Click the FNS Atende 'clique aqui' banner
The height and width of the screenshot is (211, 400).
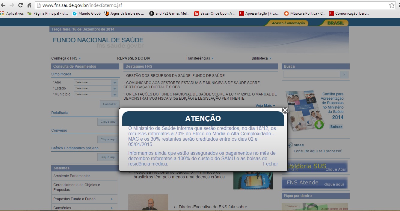(315, 183)
